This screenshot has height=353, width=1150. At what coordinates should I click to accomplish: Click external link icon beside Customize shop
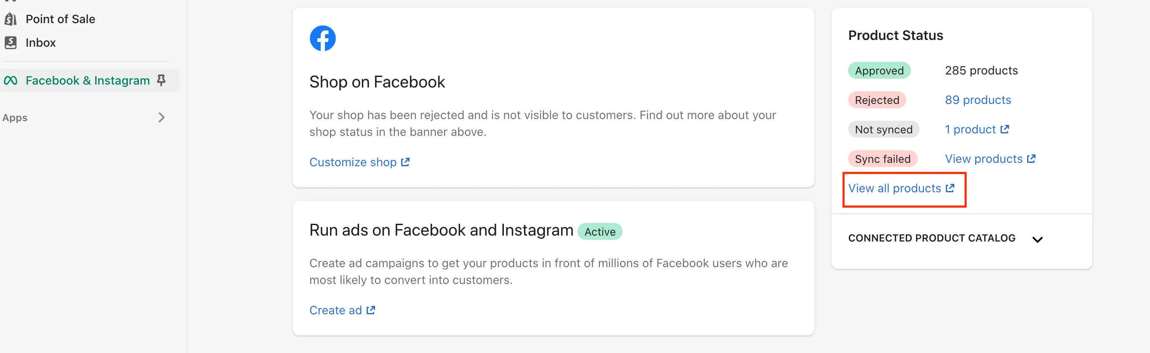(405, 162)
